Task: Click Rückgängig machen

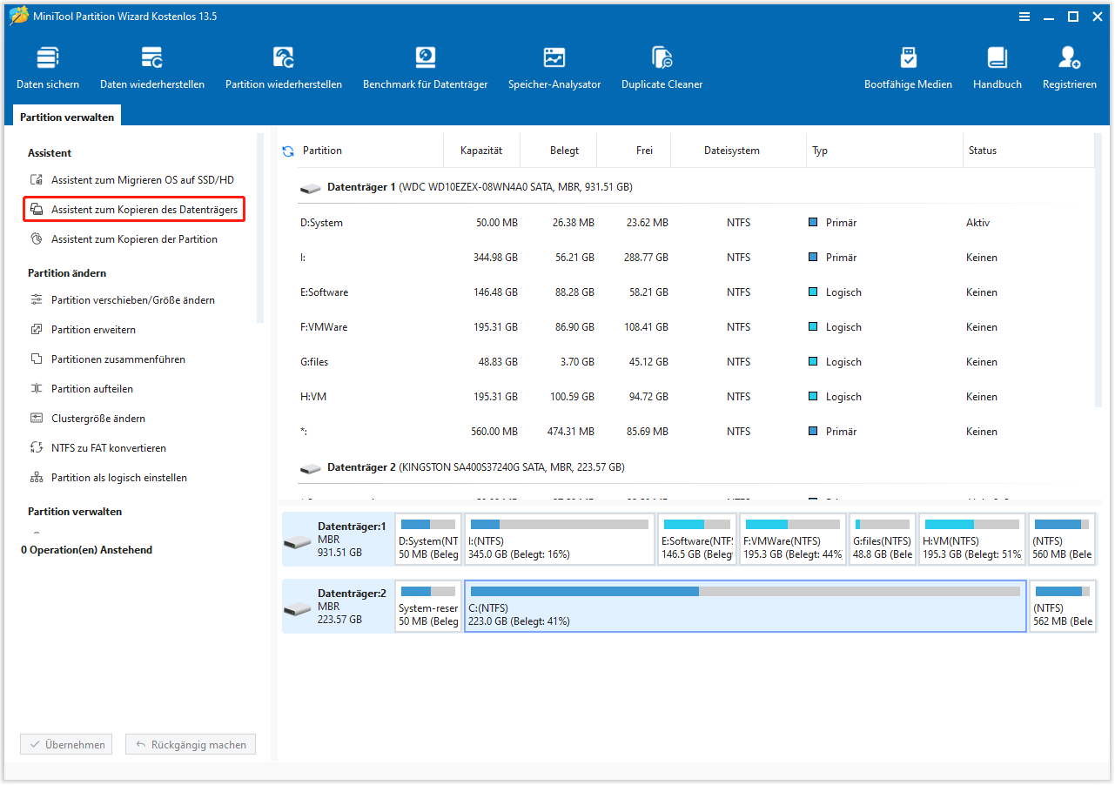Action: coord(190,744)
